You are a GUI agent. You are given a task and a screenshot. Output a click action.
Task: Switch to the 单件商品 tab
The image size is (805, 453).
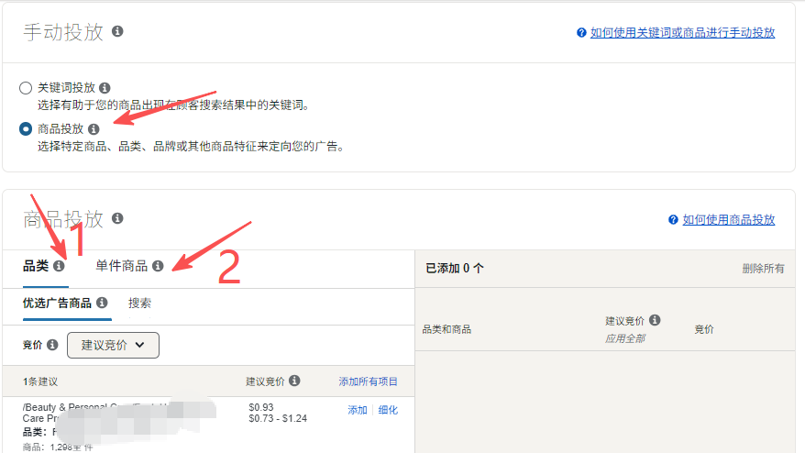click(121, 266)
